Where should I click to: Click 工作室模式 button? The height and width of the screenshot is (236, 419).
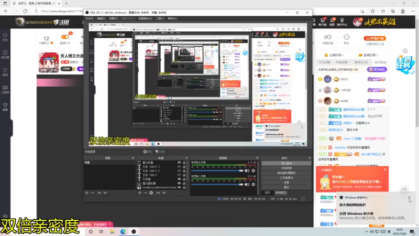(286, 178)
